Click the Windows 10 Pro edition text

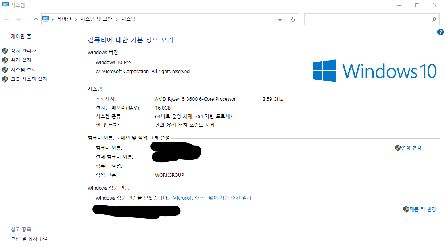113,62
